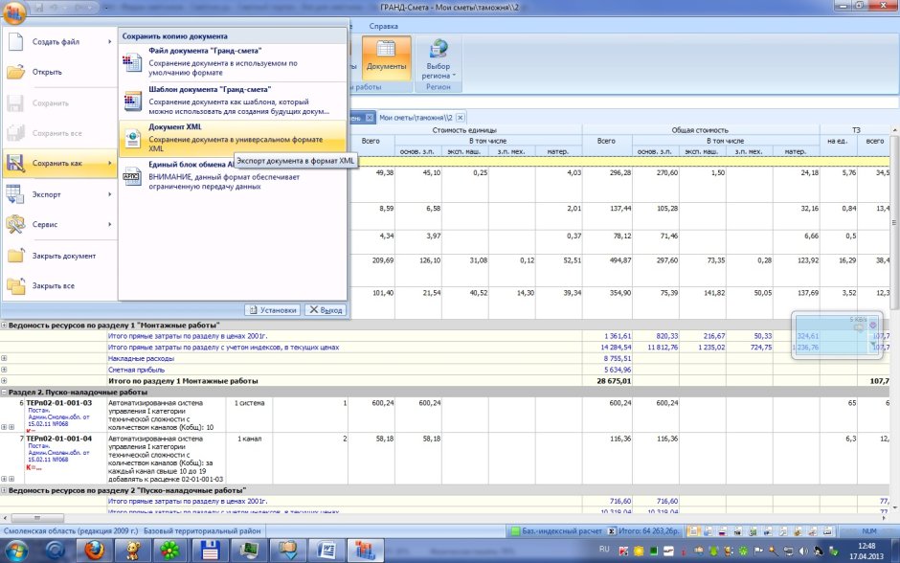Viewport: 900px width, 563px height.
Task: Click the Сметная прибыль amount 5 634,96
Action: 617,371
